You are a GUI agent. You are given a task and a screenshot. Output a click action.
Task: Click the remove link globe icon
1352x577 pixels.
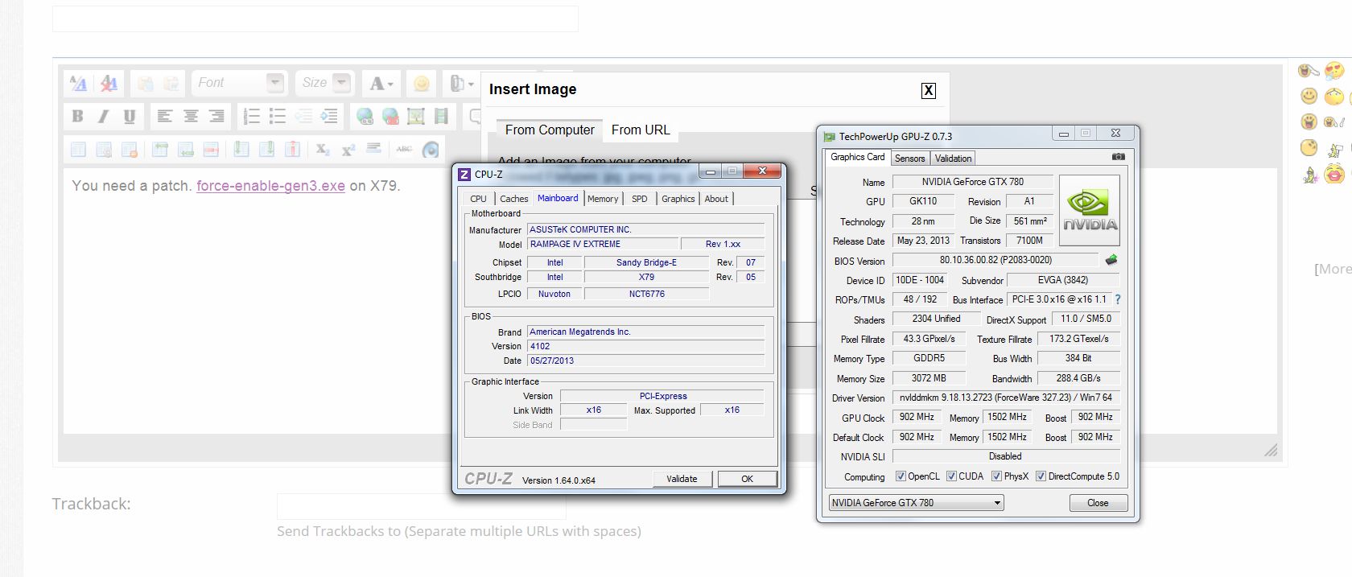click(390, 116)
